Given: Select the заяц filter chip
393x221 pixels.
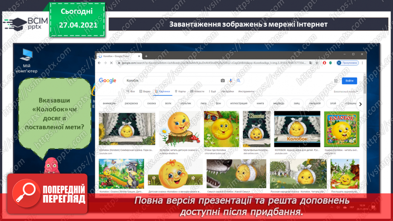Looking at the screenshot, I should point(297,104).
